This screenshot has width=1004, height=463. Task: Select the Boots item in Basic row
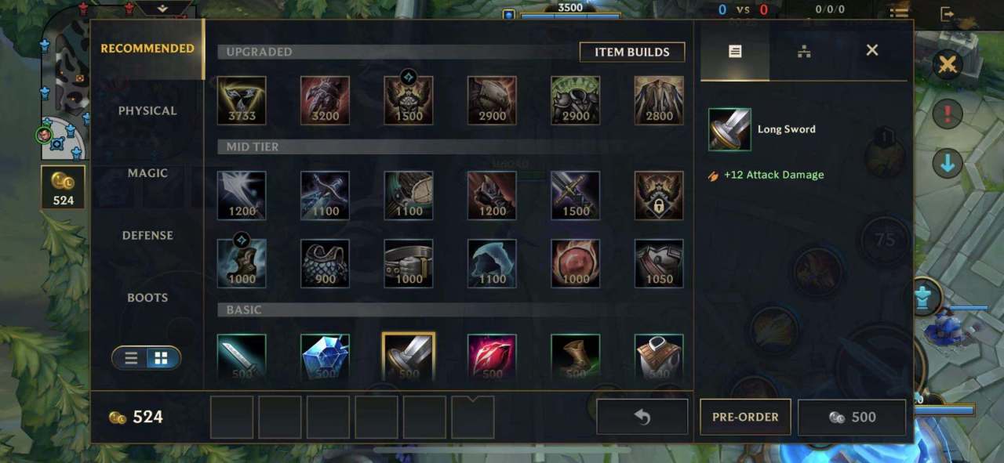[x=575, y=358]
